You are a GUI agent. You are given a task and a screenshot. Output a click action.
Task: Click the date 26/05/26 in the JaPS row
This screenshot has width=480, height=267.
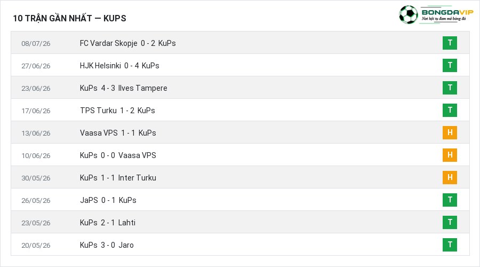coord(36,200)
